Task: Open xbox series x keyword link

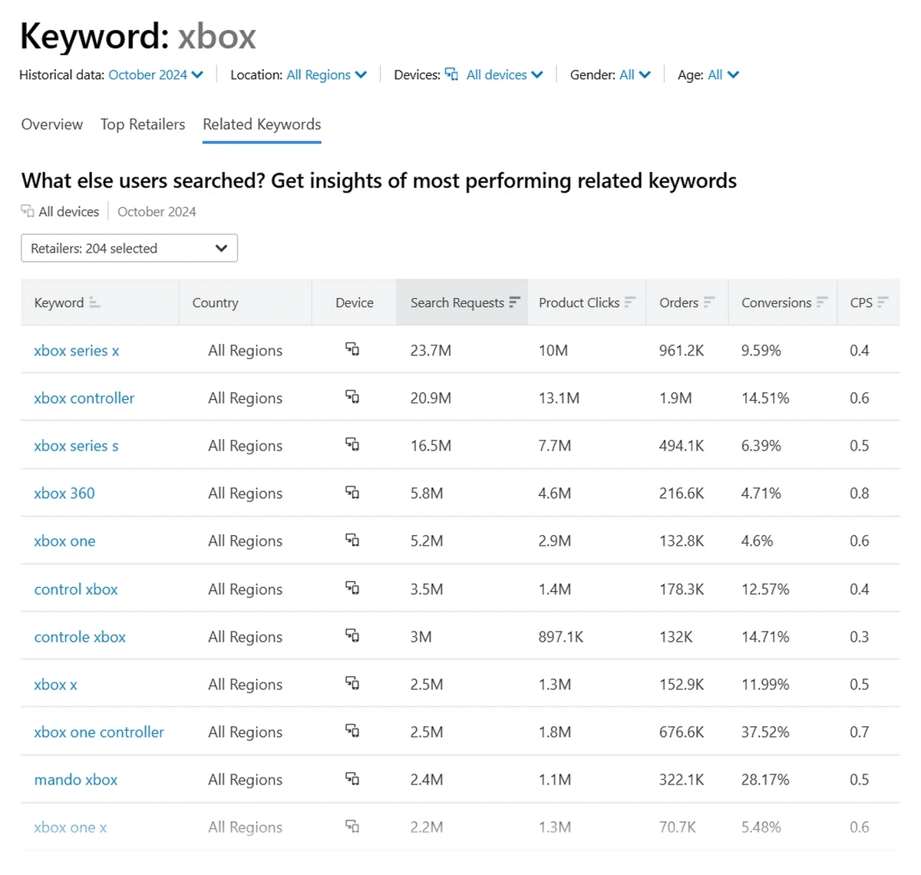Action: (x=77, y=351)
